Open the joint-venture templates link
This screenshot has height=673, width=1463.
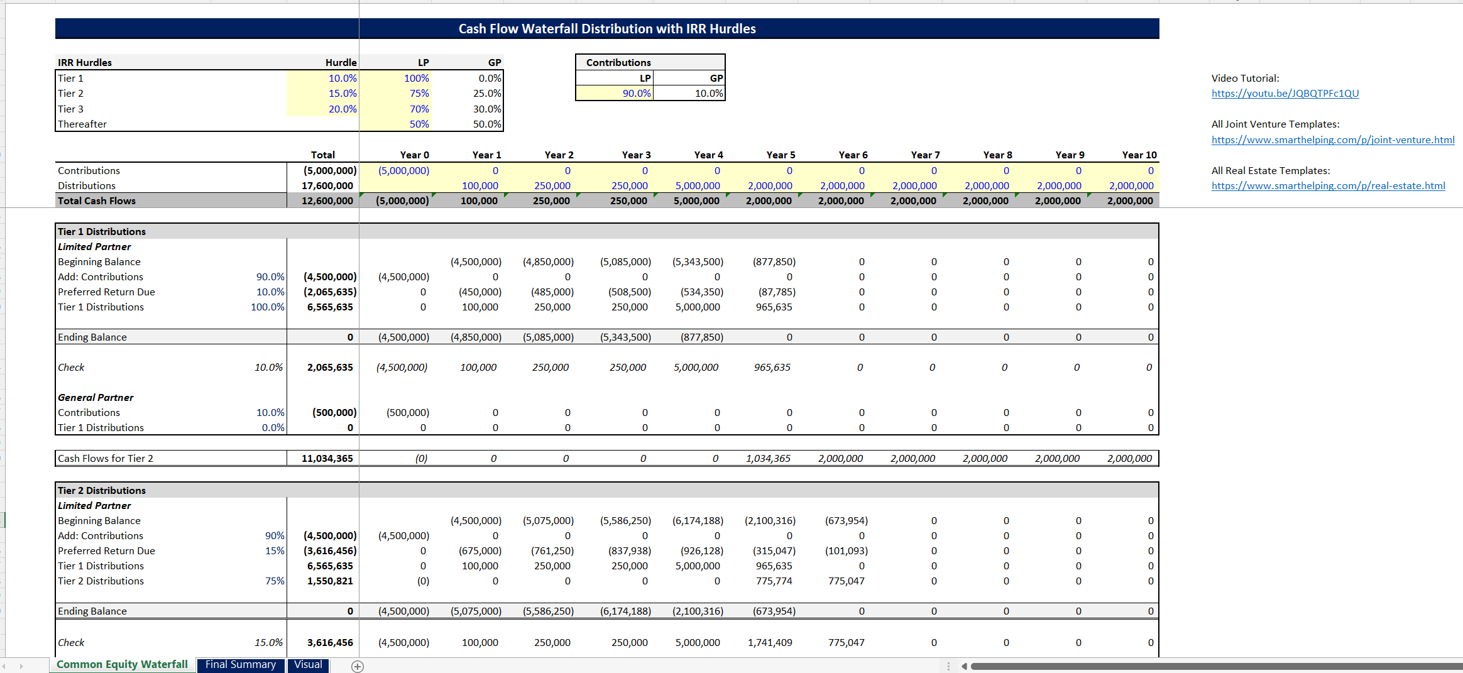pos(1333,140)
